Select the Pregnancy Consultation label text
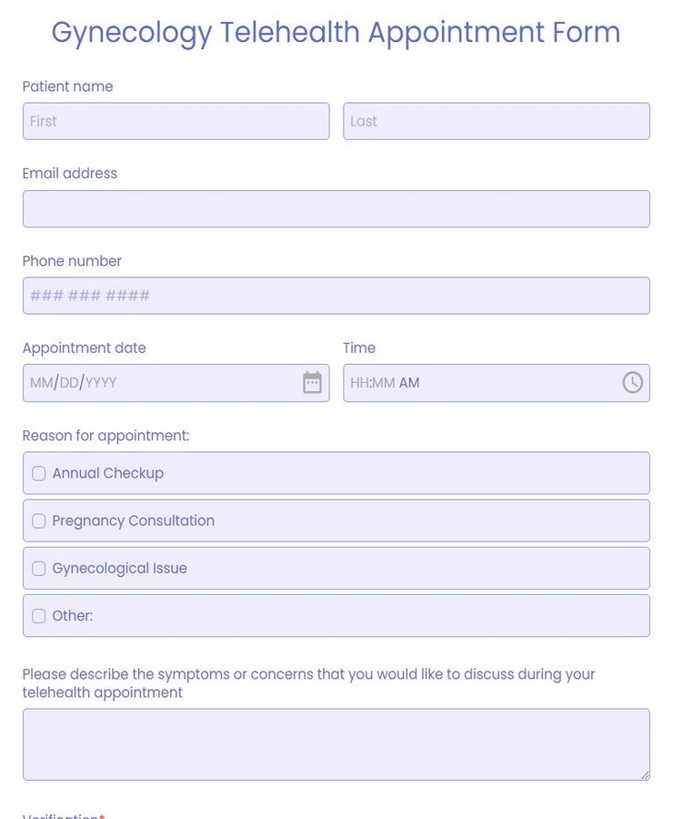 coord(133,521)
